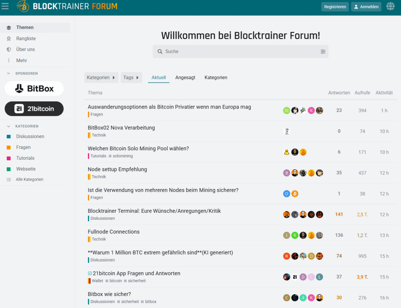Screen dimensions: 401x308
Task: Open the Tags dropdown filter
Action: point(131,77)
